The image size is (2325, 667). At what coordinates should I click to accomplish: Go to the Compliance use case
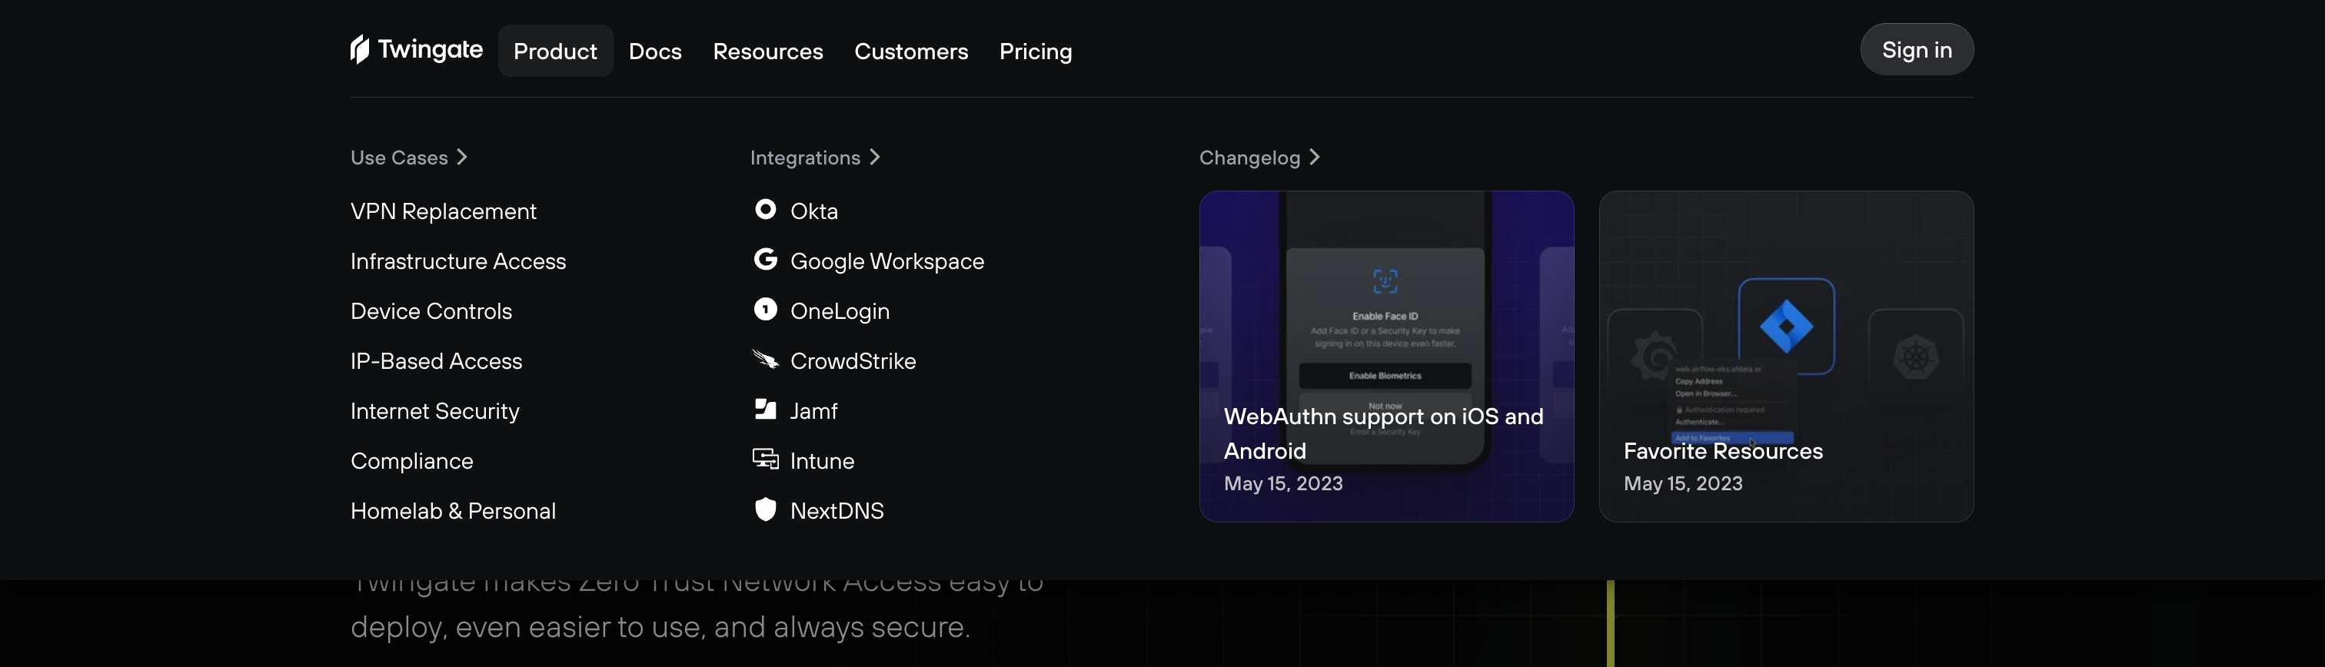tap(411, 461)
